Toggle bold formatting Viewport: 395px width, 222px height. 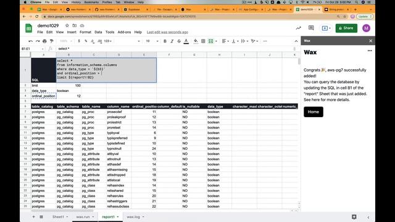(x=165, y=41)
